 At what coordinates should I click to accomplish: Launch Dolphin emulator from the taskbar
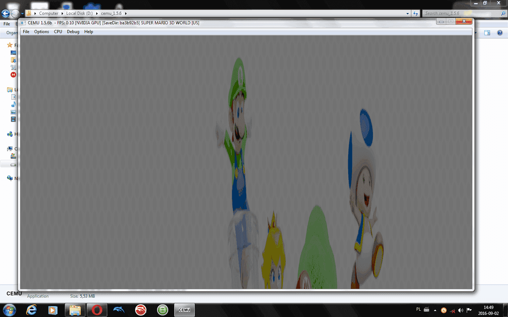tap(119, 310)
